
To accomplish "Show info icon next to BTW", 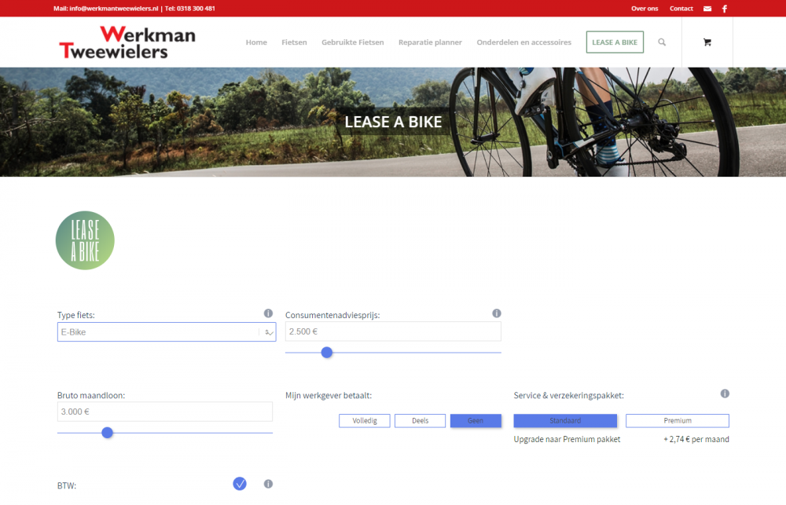I will (268, 484).
